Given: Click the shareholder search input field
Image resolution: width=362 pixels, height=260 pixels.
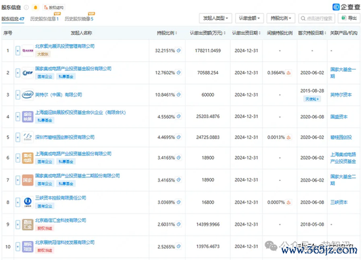Looking at the screenshot, I should (x=317, y=18).
